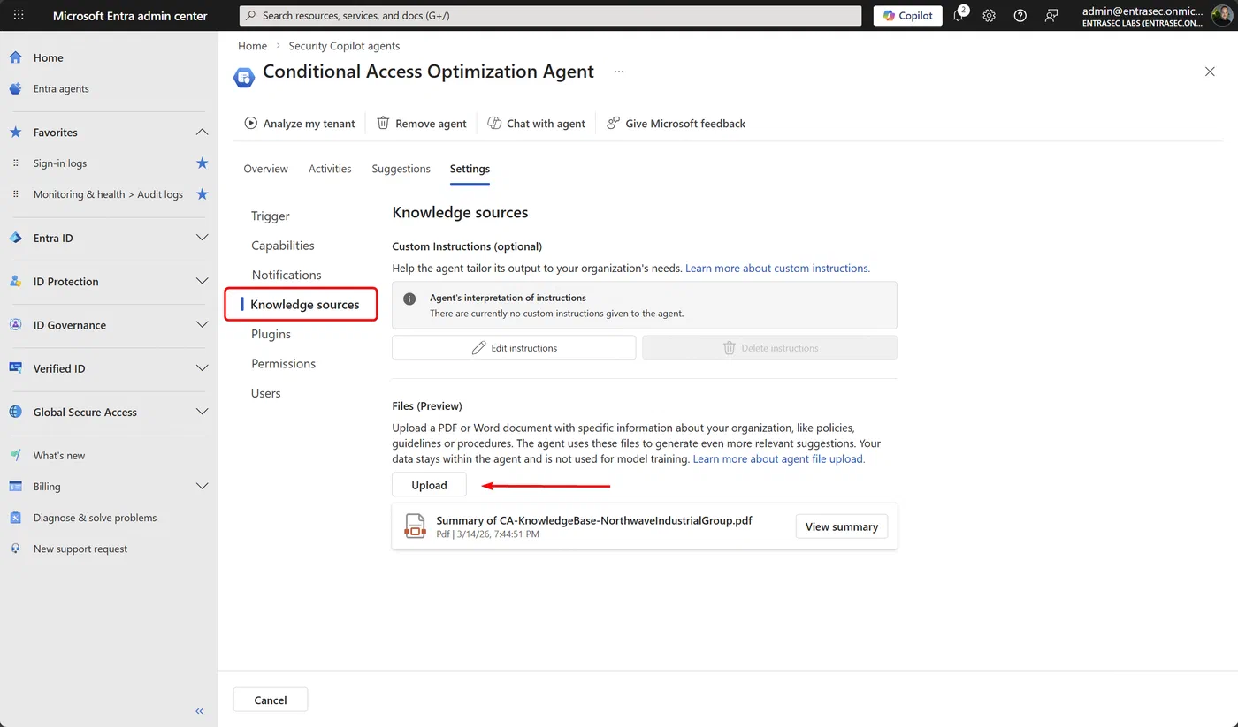
Task: Collapse the Favorites section chevron
Action: point(202,132)
